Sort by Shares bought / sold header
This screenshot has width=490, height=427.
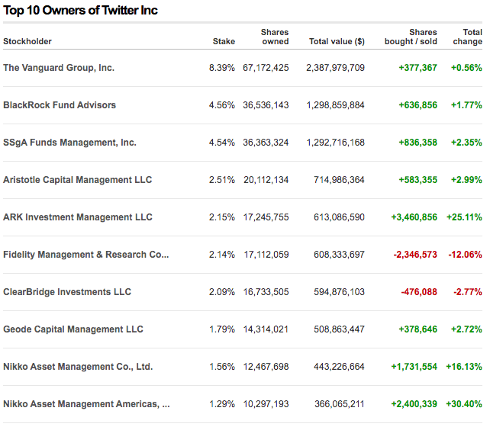point(411,37)
